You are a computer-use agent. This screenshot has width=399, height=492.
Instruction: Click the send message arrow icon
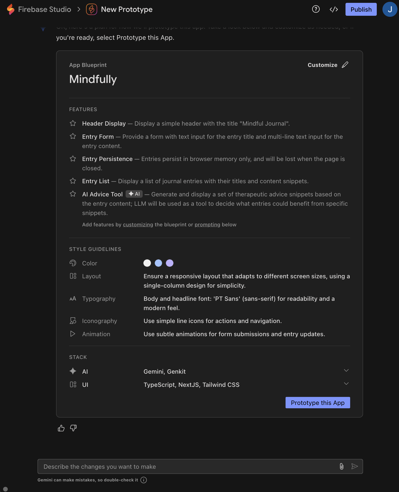tap(355, 466)
